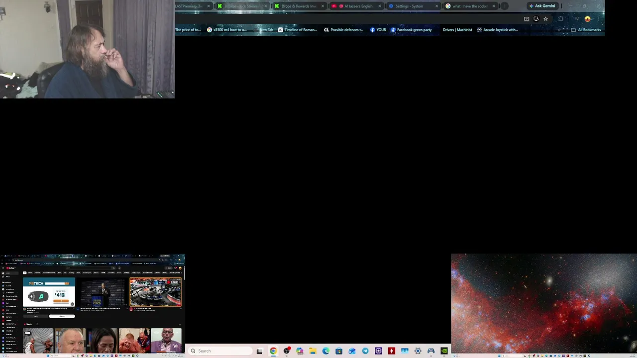
Task: Close the Settings - System tab
Action: (x=436, y=6)
